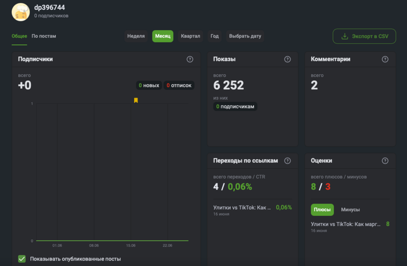Open Улитки vs TikTok post in Оценки list

click(345, 224)
